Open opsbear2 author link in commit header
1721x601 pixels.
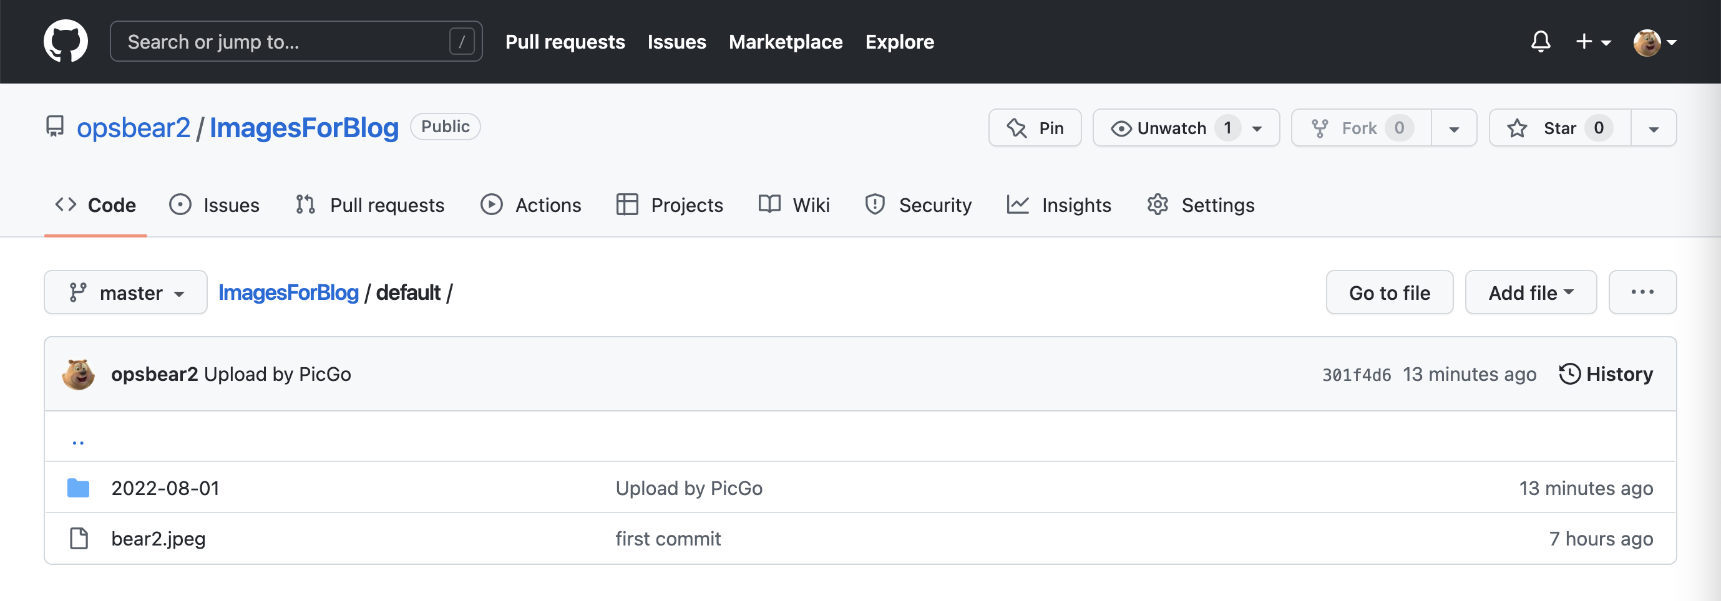(x=154, y=374)
